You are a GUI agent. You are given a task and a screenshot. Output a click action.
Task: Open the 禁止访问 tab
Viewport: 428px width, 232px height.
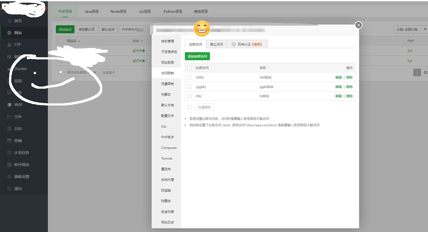tap(216, 44)
